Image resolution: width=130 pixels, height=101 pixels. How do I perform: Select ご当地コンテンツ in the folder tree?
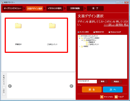(93, 44)
